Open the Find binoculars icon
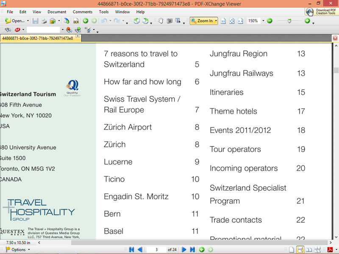The width and height of the screenshot is (339, 254). [8, 30]
